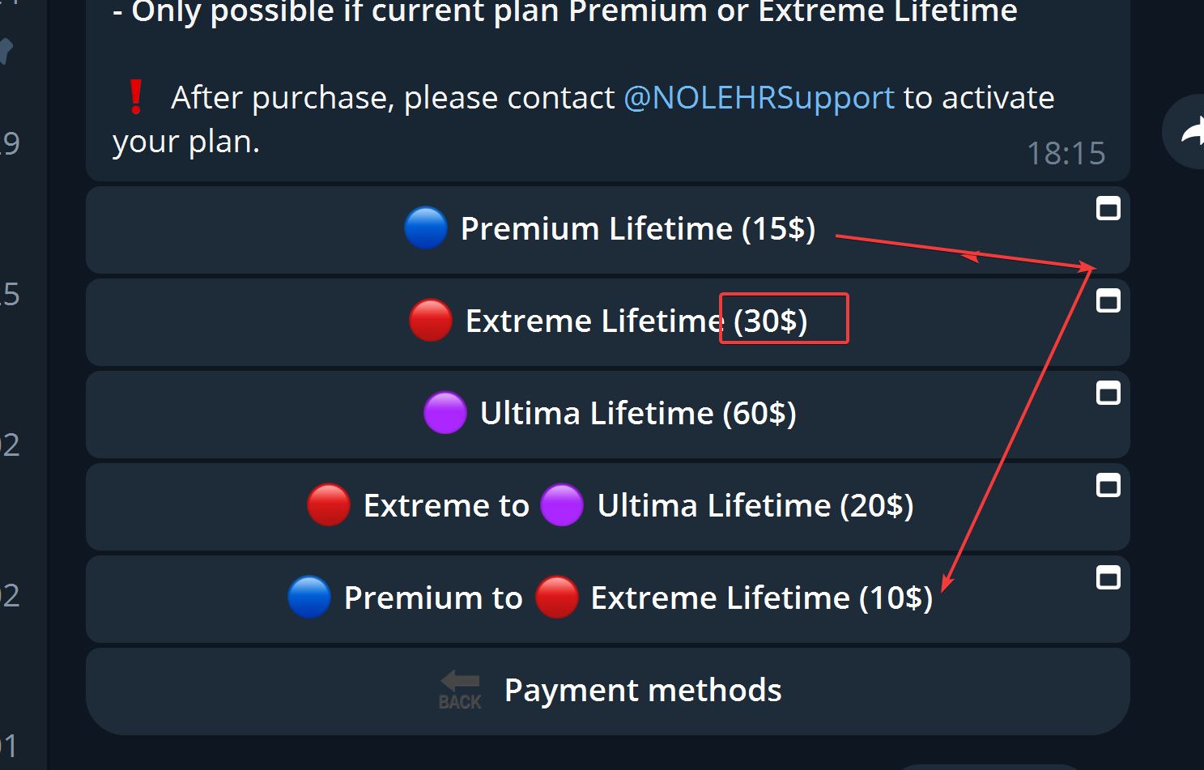
Task: Click the red exclamation mark emoji
Action: 136,97
